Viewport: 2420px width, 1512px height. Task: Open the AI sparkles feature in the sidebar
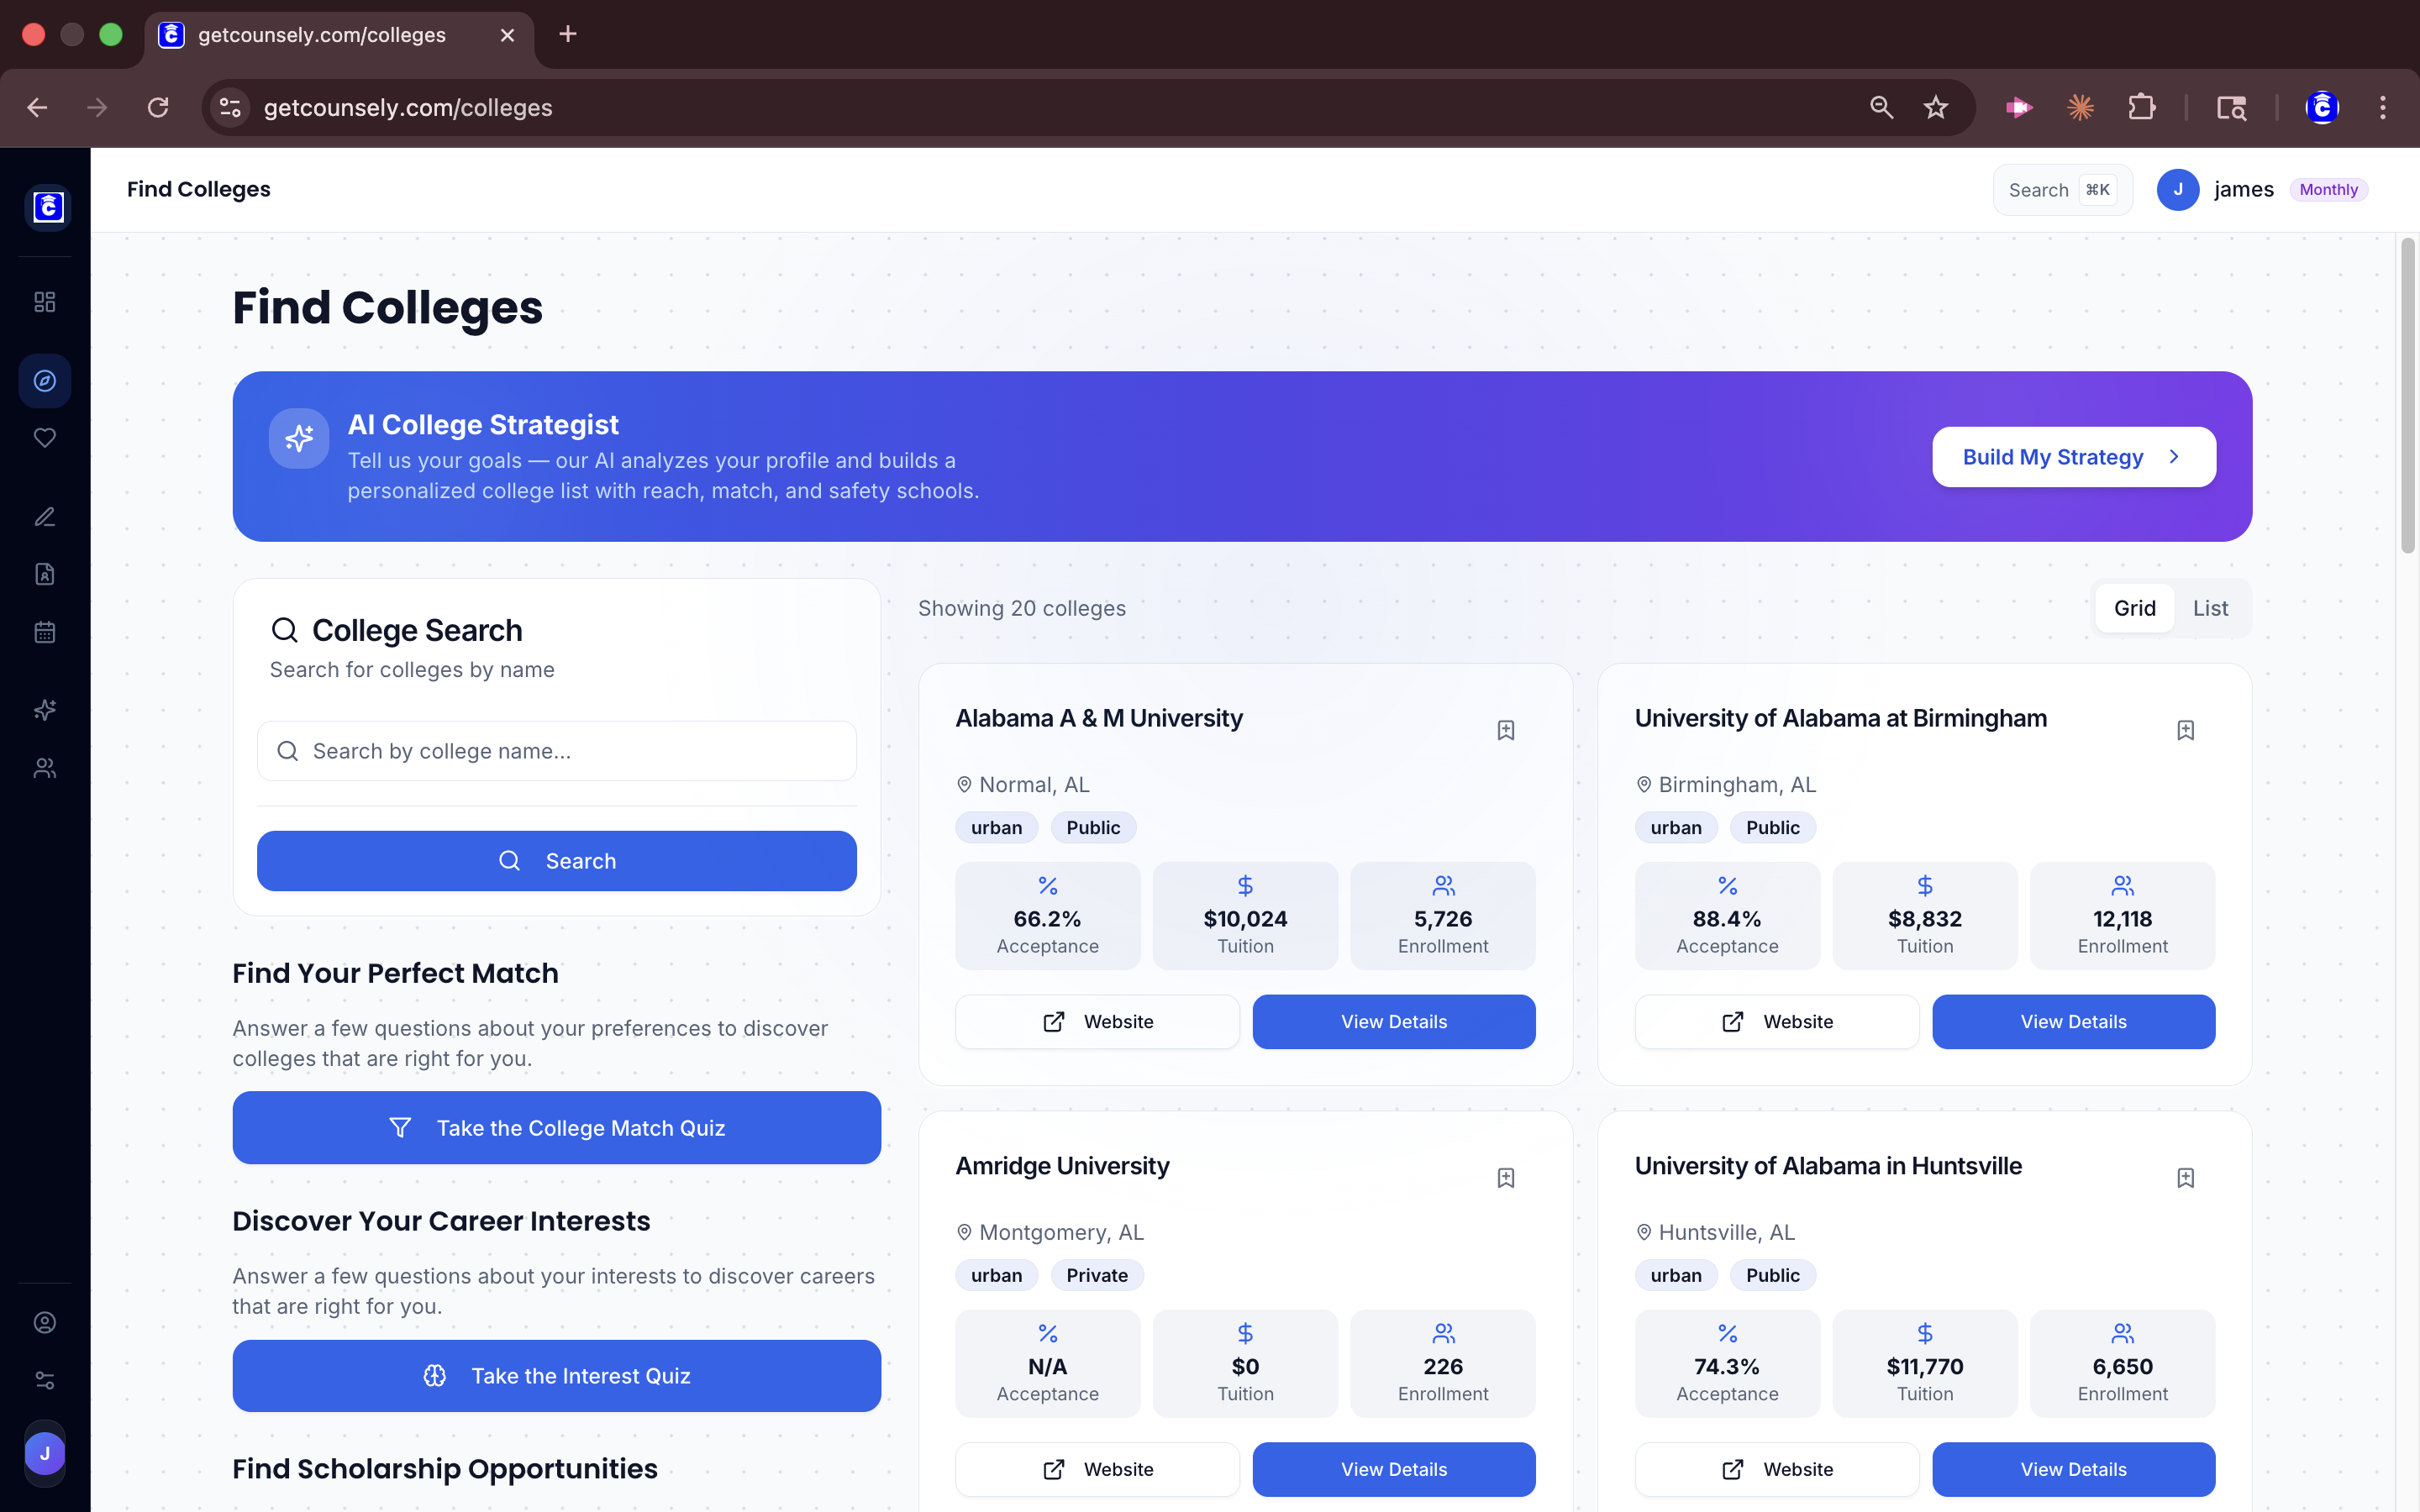point(44,710)
